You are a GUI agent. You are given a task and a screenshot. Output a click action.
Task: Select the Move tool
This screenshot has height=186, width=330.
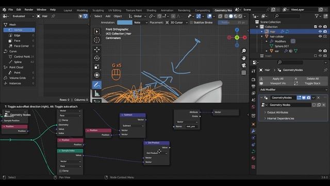[x=97, y=50]
